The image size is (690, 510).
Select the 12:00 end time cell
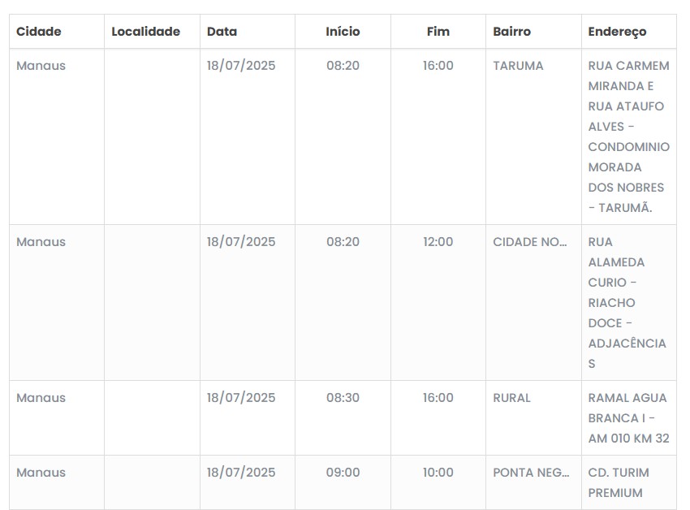438,242
